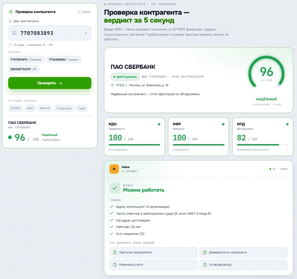The height and width of the screenshot is (279, 297).
Task: Select the ИП example ИНН 500100732259 chip
Action: pos(24,69)
